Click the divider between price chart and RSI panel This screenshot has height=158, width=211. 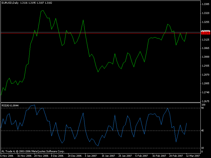[x=100, y=103]
